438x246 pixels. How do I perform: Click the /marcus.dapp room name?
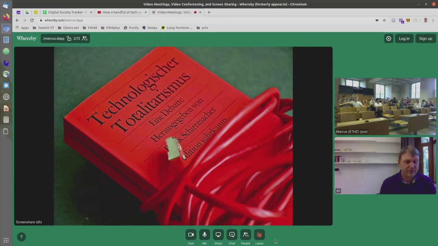pyautogui.click(x=54, y=39)
